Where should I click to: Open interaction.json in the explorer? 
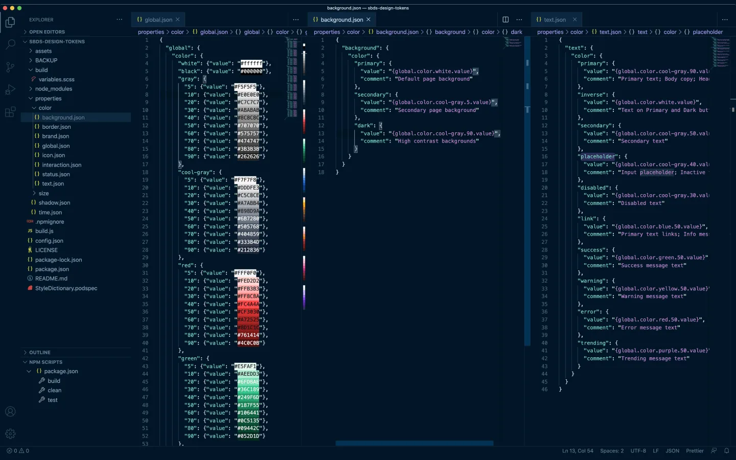pyautogui.click(x=61, y=165)
